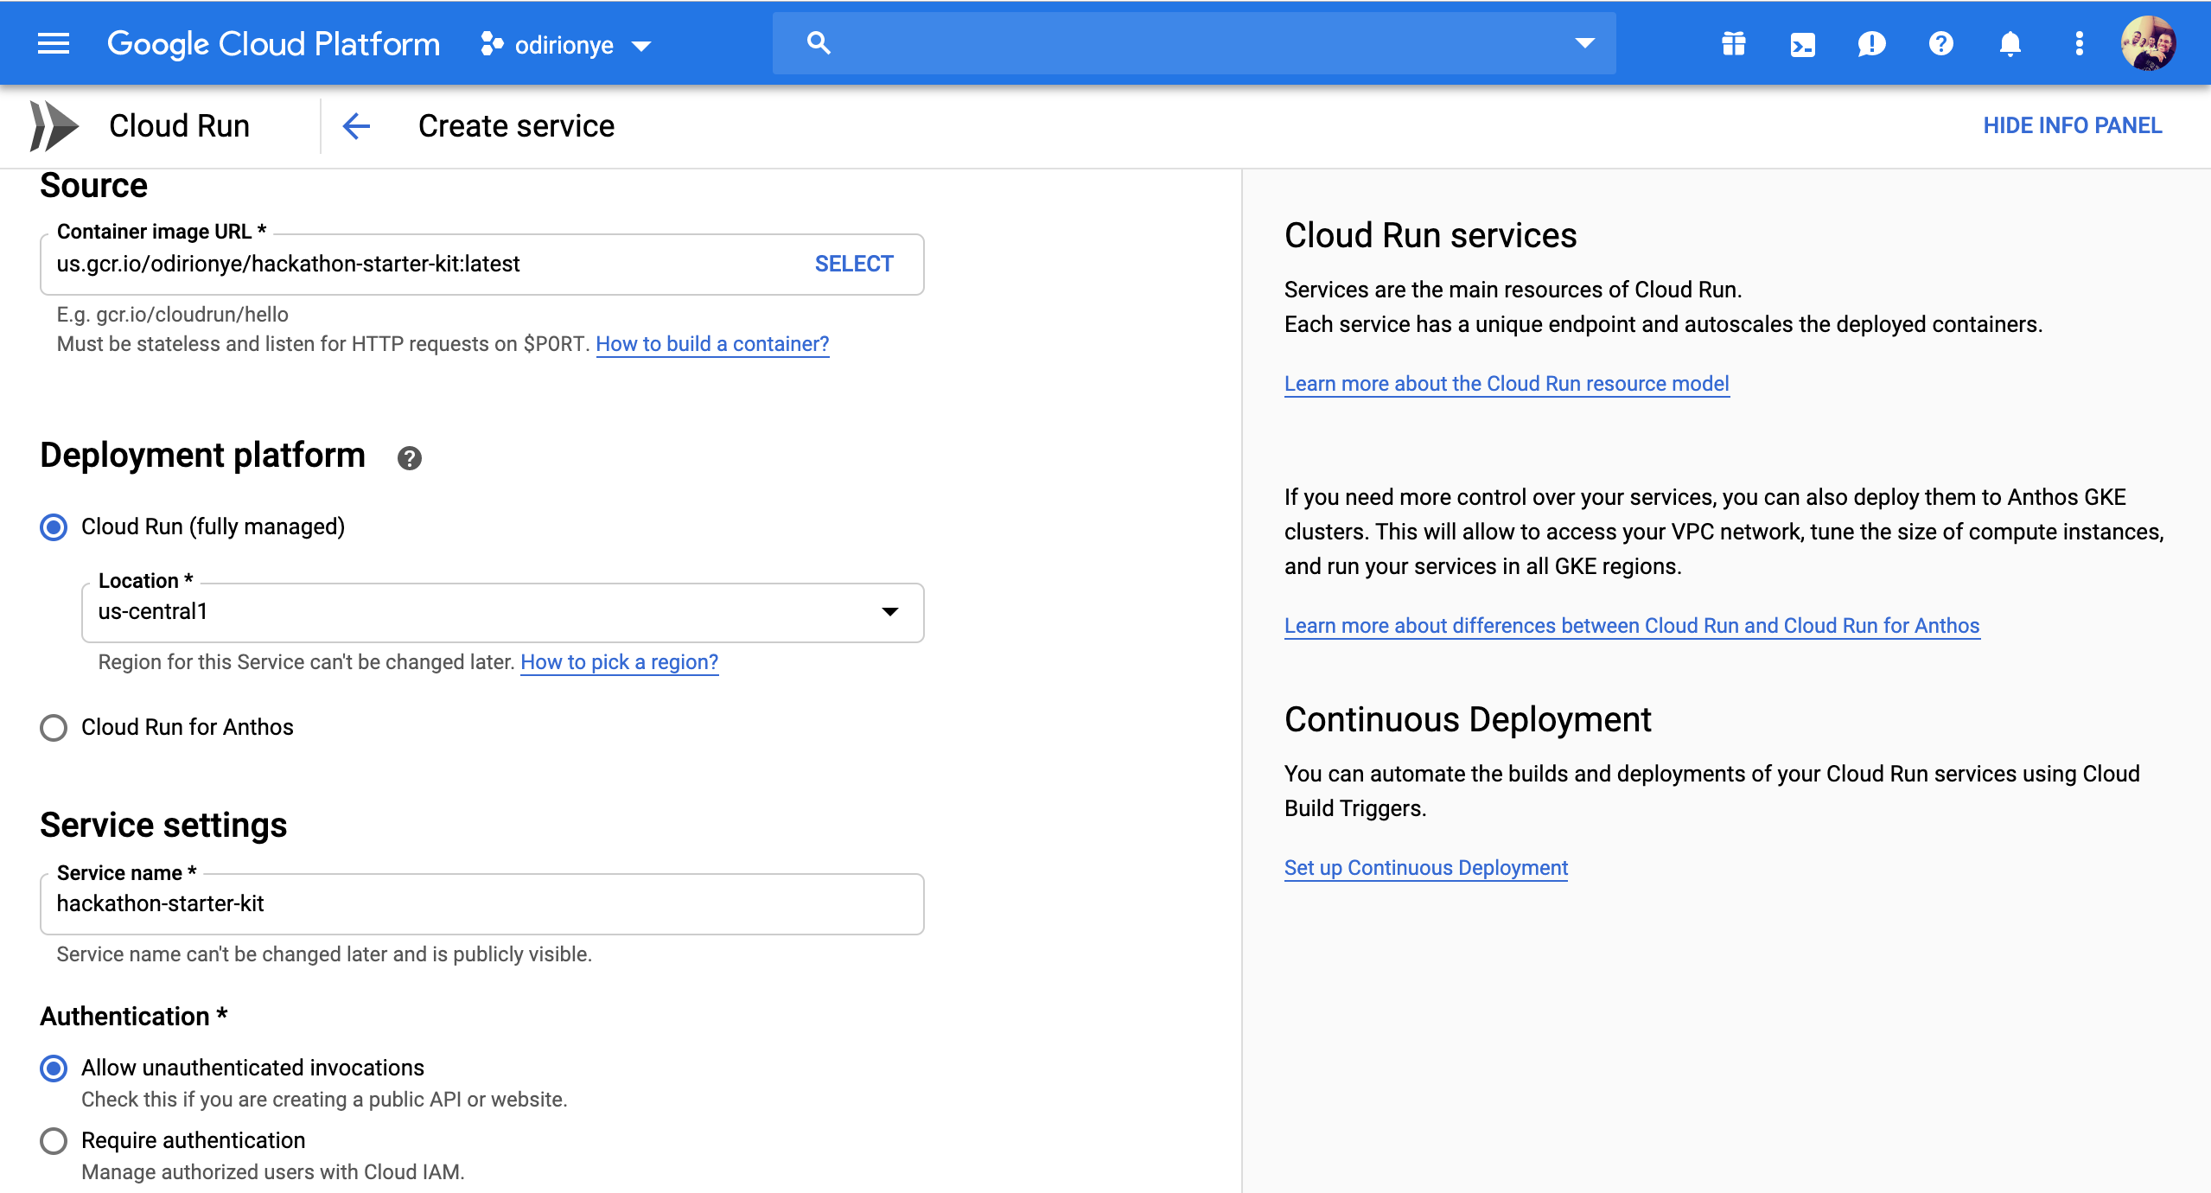
Task: Open the odirionye project selector
Action: (566, 45)
